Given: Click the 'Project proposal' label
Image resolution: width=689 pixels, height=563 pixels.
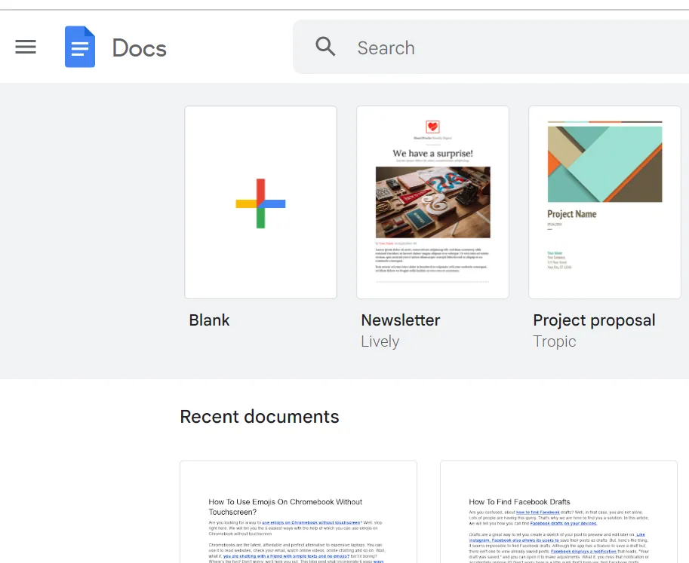Looking at the screenshot, I should click(x=594, y=321).
